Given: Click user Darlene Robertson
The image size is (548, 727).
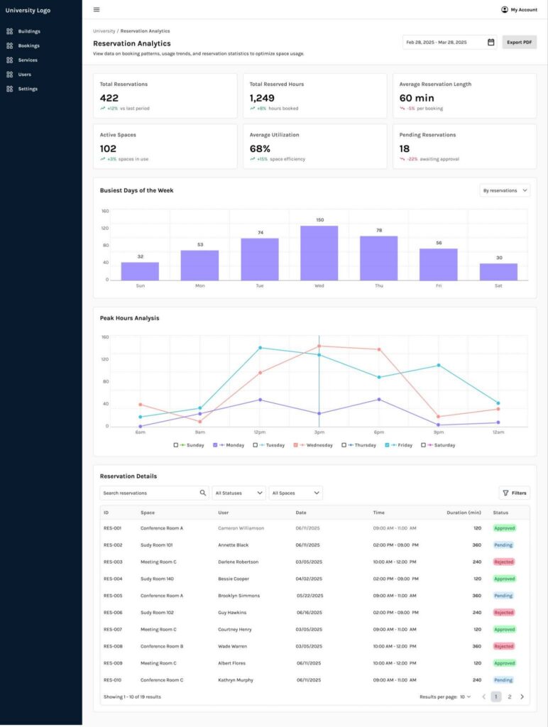Looking at the screenshot, I should (x=239, y=562).
